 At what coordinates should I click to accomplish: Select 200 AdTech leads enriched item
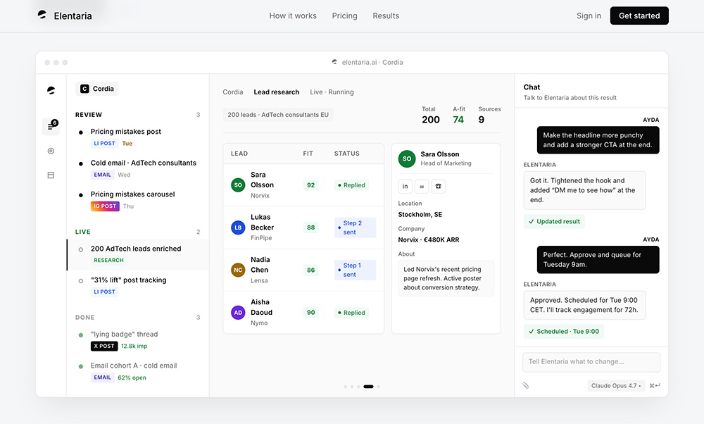tap(138, 255)
